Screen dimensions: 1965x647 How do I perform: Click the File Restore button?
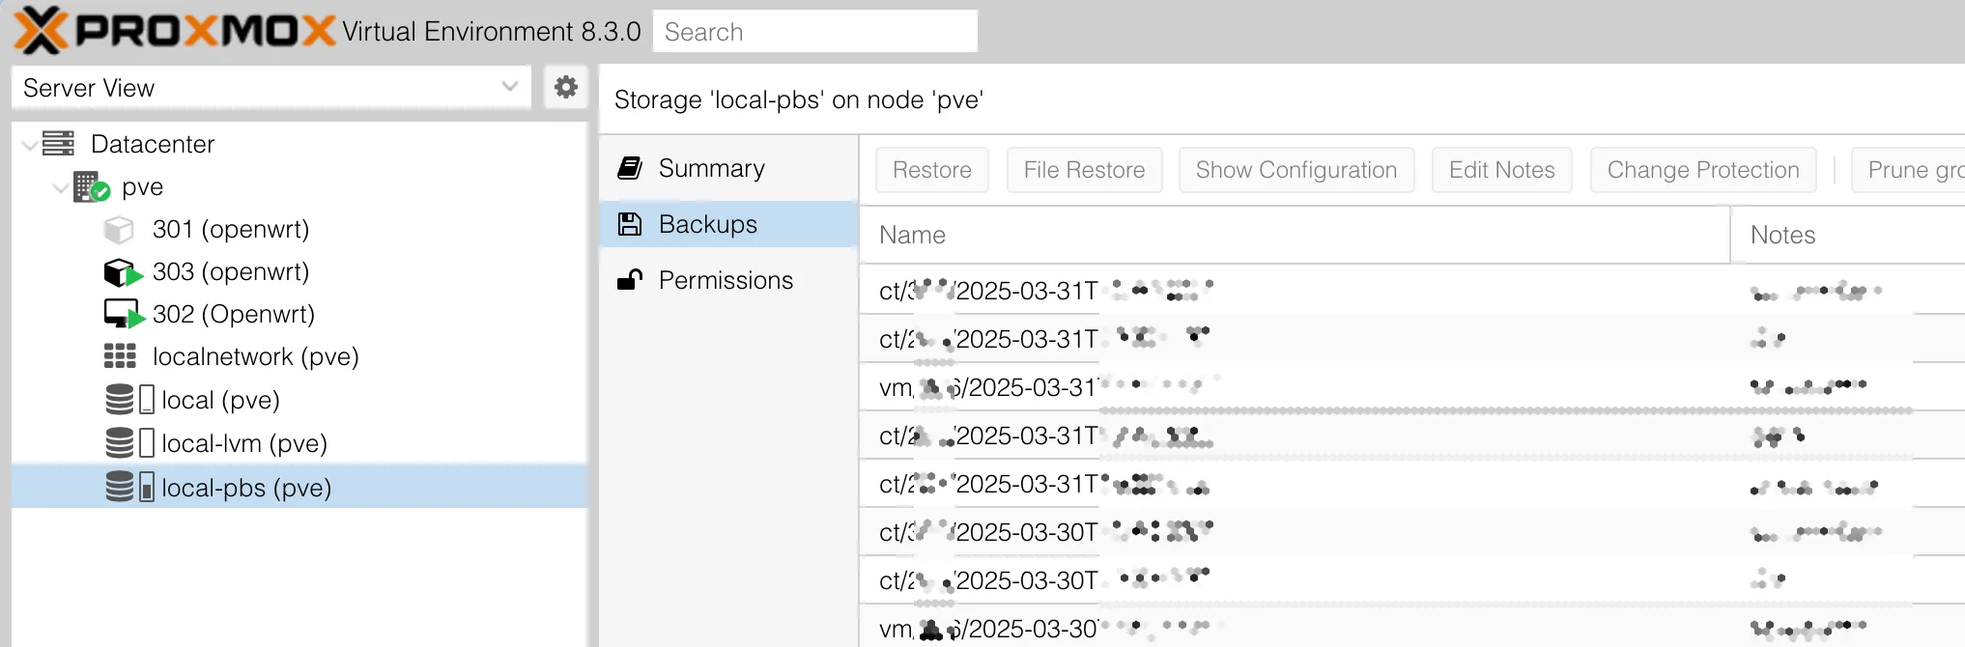click(1084, 170)
